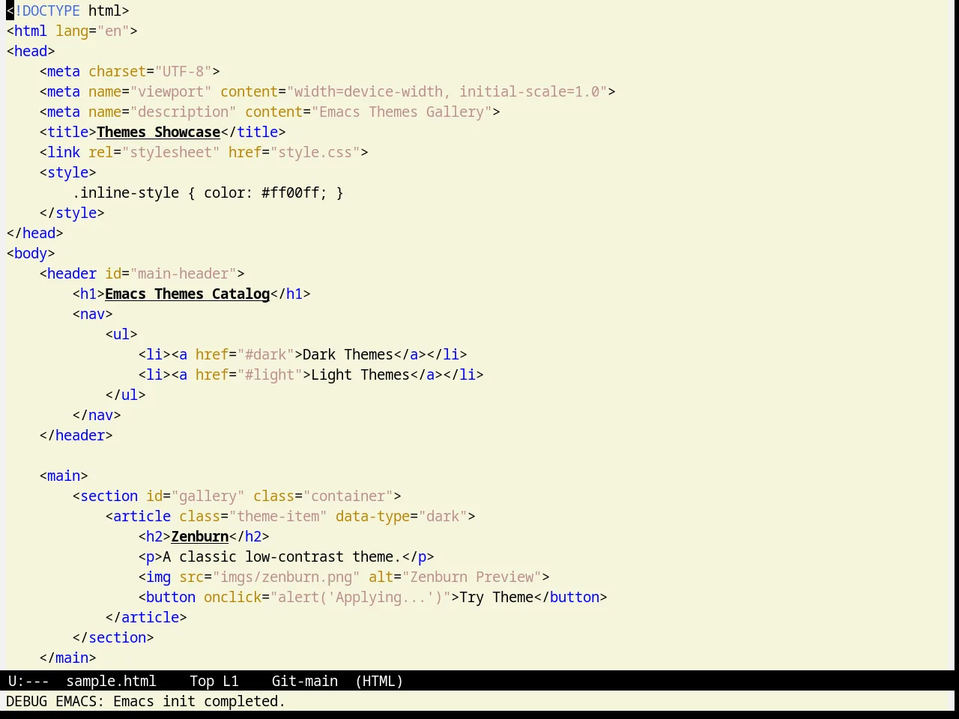Click the closing style tag
The height and width of the screenshot is (719, 959).
click(x=72, y=213)
